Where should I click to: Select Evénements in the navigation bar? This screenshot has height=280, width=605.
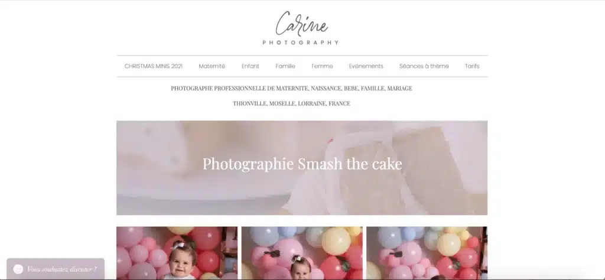pos(366,66)
